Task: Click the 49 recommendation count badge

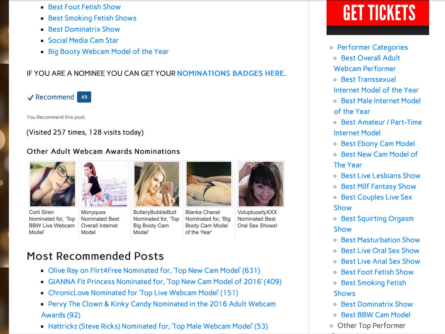Action: coord(84,97)
